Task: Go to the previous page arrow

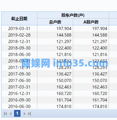Action: tap(10, 114)
